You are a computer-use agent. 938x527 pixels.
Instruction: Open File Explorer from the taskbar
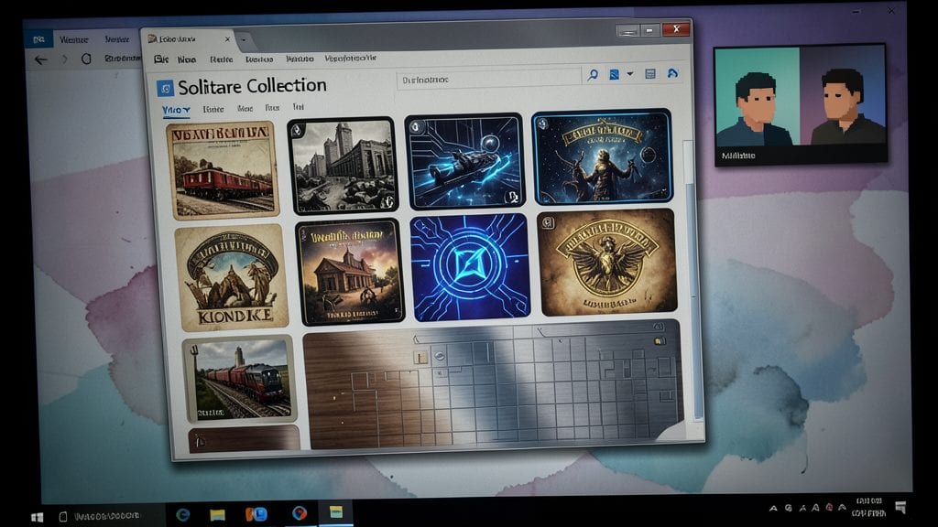pyautogui.click(x=217, y=514)
